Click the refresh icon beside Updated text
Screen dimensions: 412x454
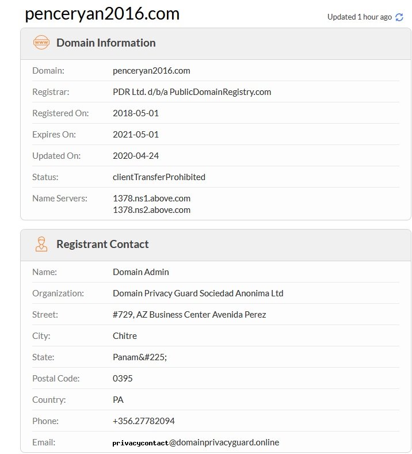[x=399, y=17]
